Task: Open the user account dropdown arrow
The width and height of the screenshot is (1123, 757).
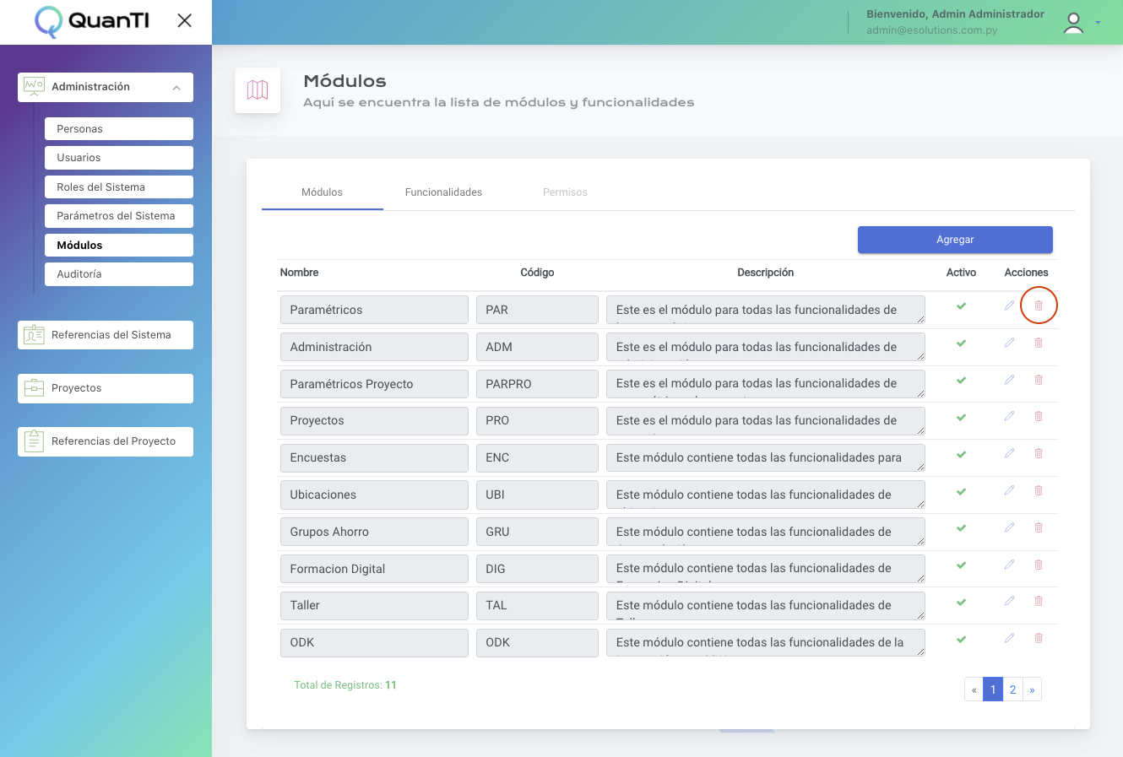Action: coord(1098,23)
